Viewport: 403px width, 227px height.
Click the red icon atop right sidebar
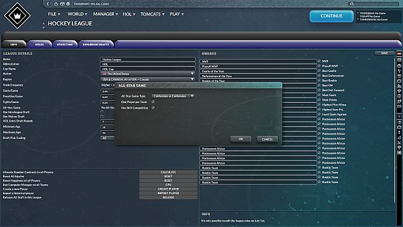point(399,53)
